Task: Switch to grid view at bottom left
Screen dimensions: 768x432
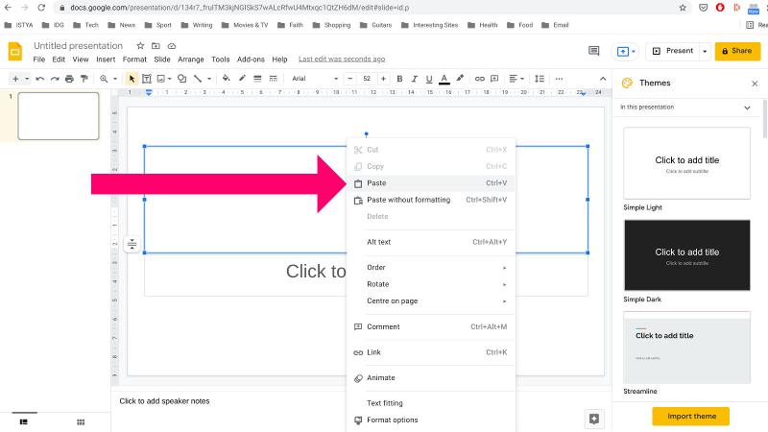Action: coord(81,422)
